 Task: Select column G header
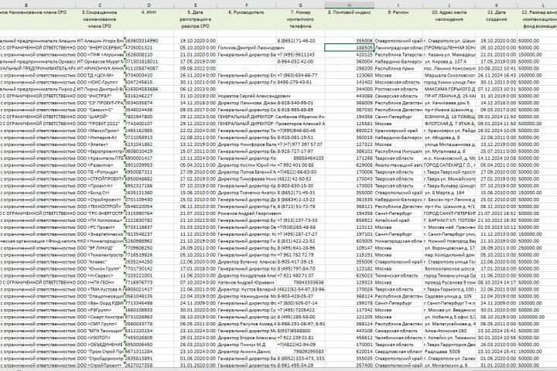pyautogui.click(x=300, y=5)
